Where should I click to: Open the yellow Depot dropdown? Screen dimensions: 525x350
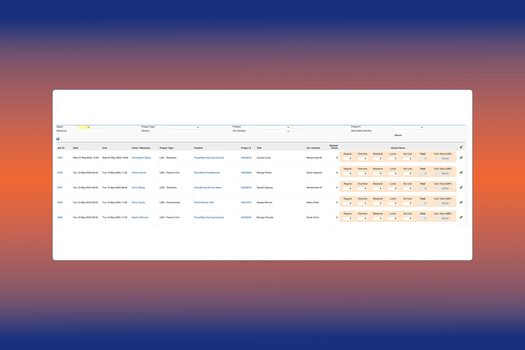84,127
